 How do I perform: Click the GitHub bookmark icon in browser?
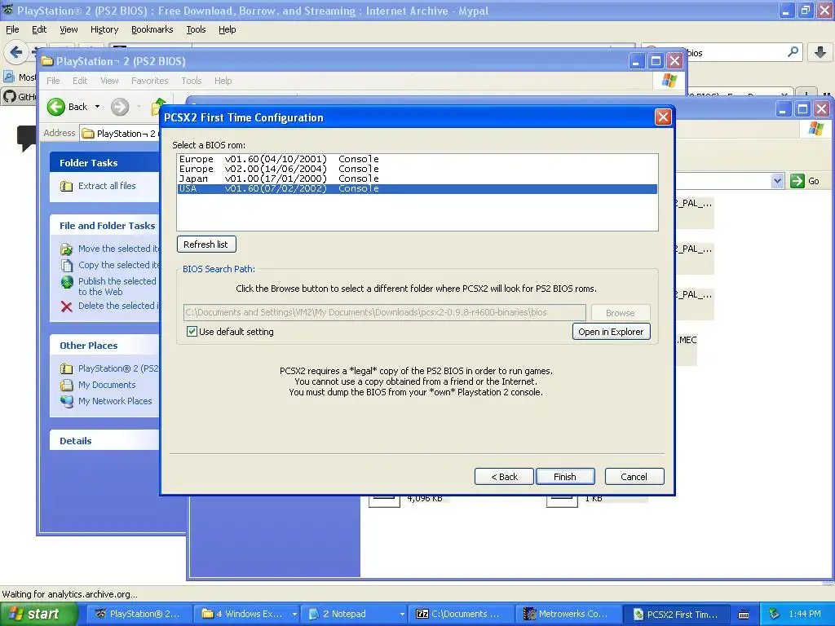(x=9, y=96)
